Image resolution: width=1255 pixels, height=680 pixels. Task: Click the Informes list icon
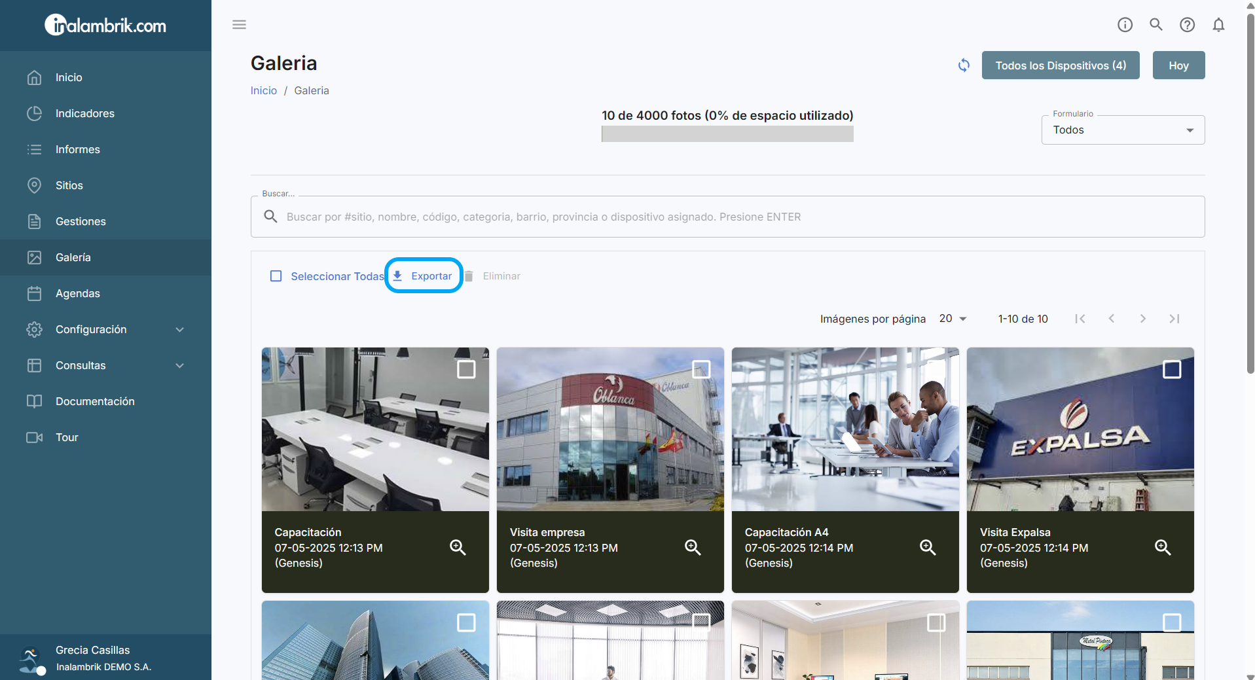35,149
